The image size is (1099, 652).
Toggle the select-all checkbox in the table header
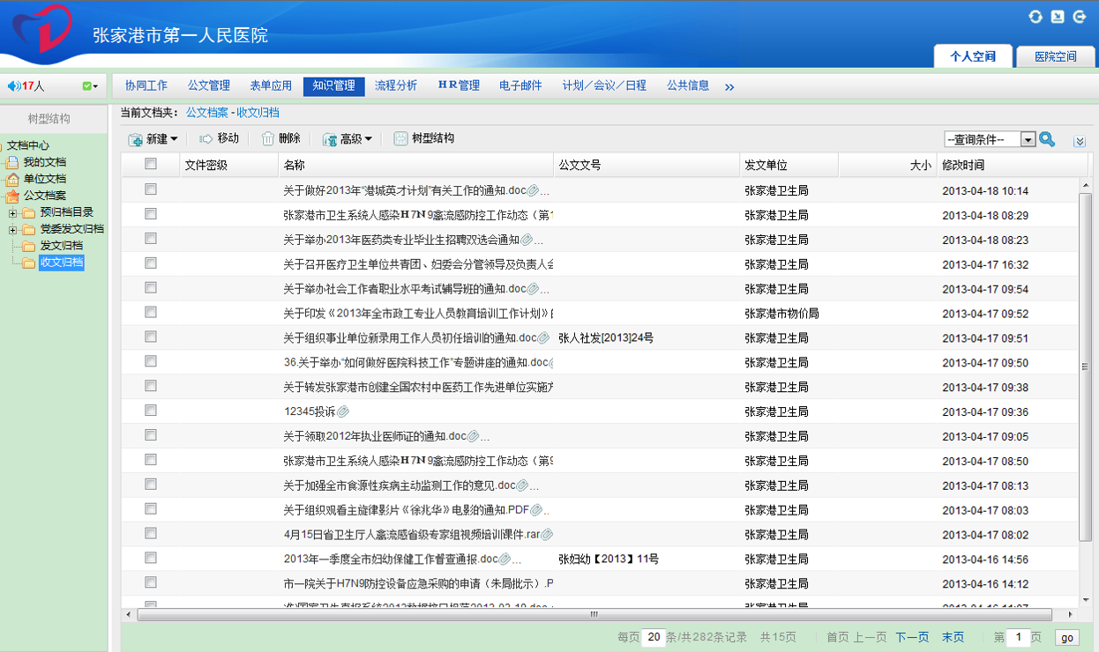[x=150, y=165]
